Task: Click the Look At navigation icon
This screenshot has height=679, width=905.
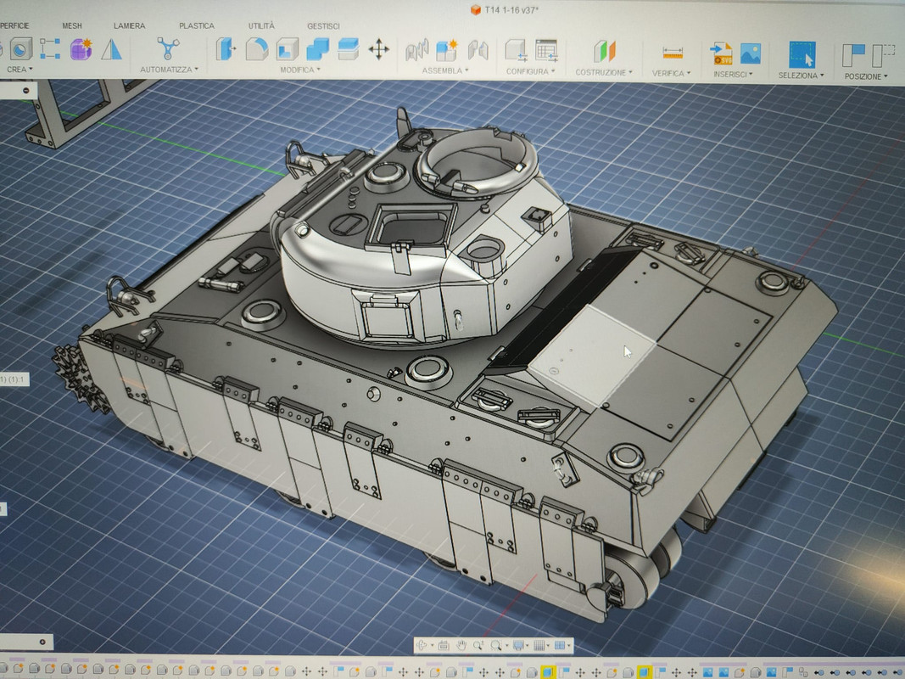Action: tap(444, 646)
